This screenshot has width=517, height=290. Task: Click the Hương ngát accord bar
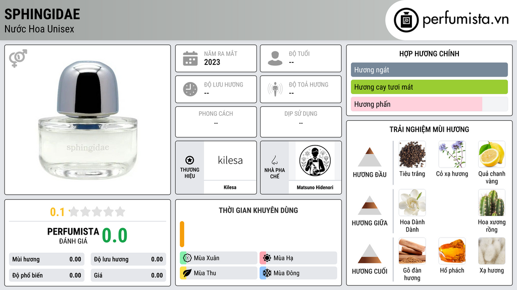click(x=429, y=69)
